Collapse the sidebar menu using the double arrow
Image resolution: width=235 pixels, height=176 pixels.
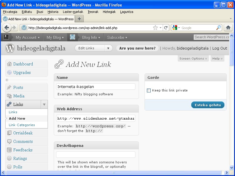7,80
